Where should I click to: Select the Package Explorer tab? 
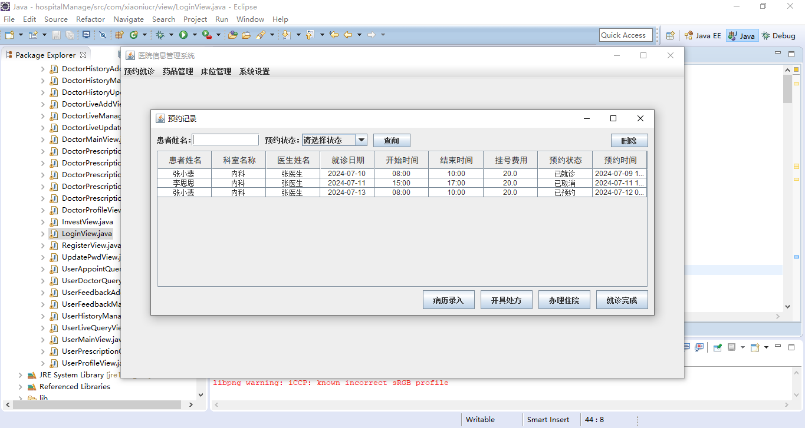[45, 55]
